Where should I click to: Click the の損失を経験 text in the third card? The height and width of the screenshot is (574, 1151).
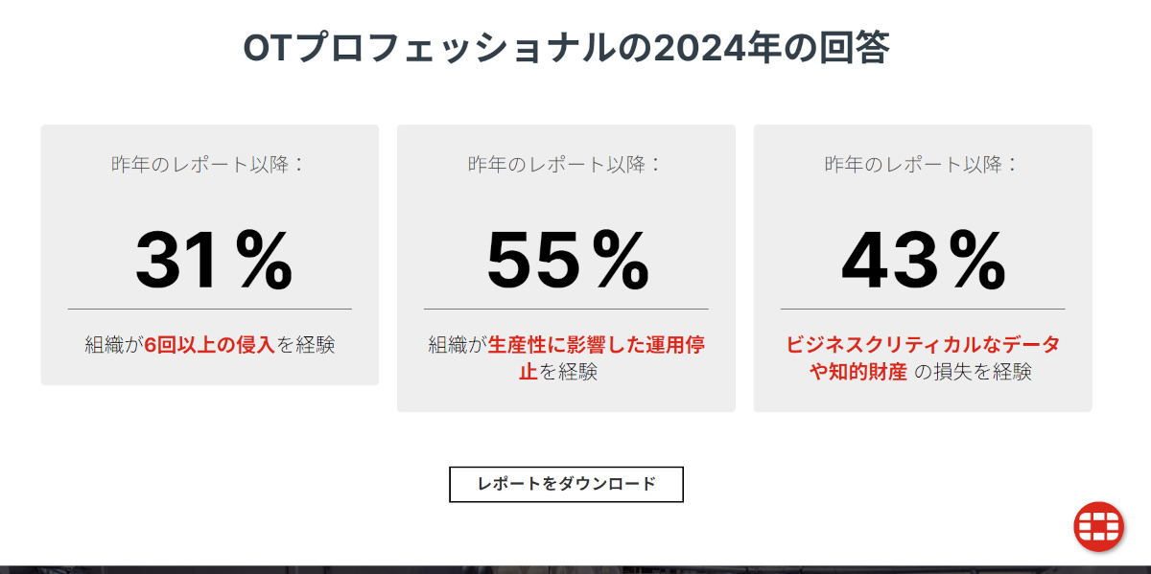(973, 373)
